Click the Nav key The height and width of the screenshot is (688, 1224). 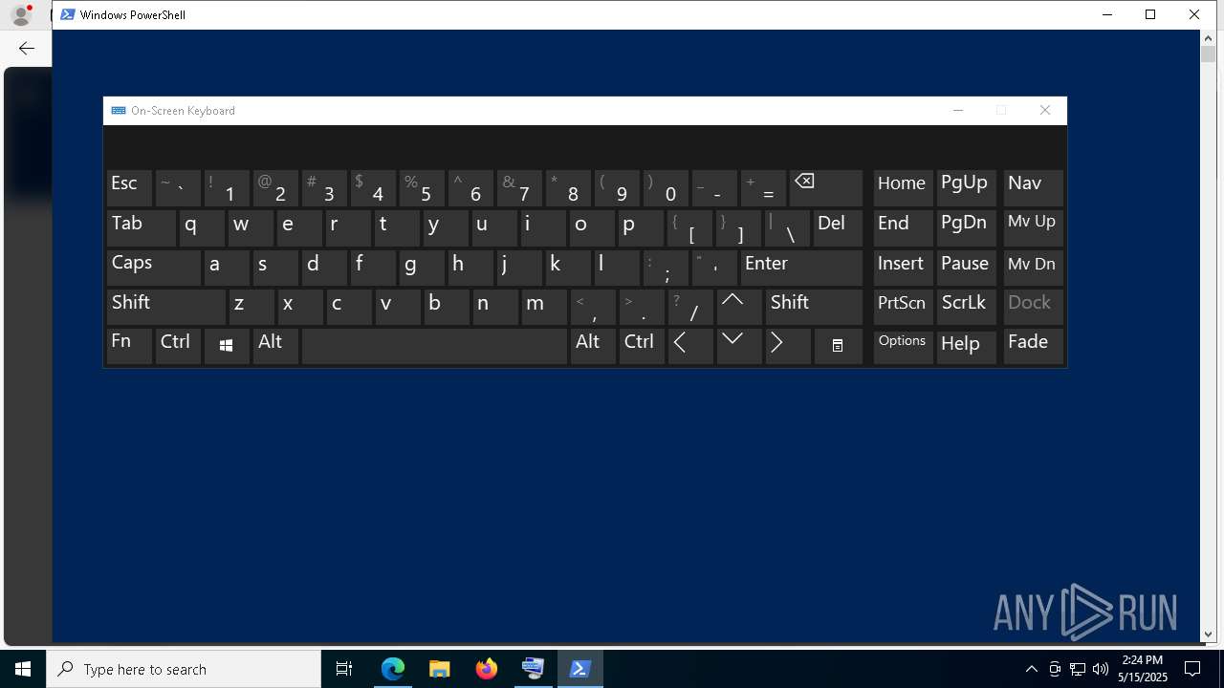click(1033, 188)
